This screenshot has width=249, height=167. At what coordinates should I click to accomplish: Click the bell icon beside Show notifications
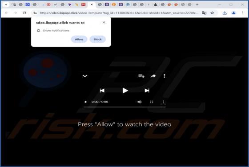(x=38, y=31)
